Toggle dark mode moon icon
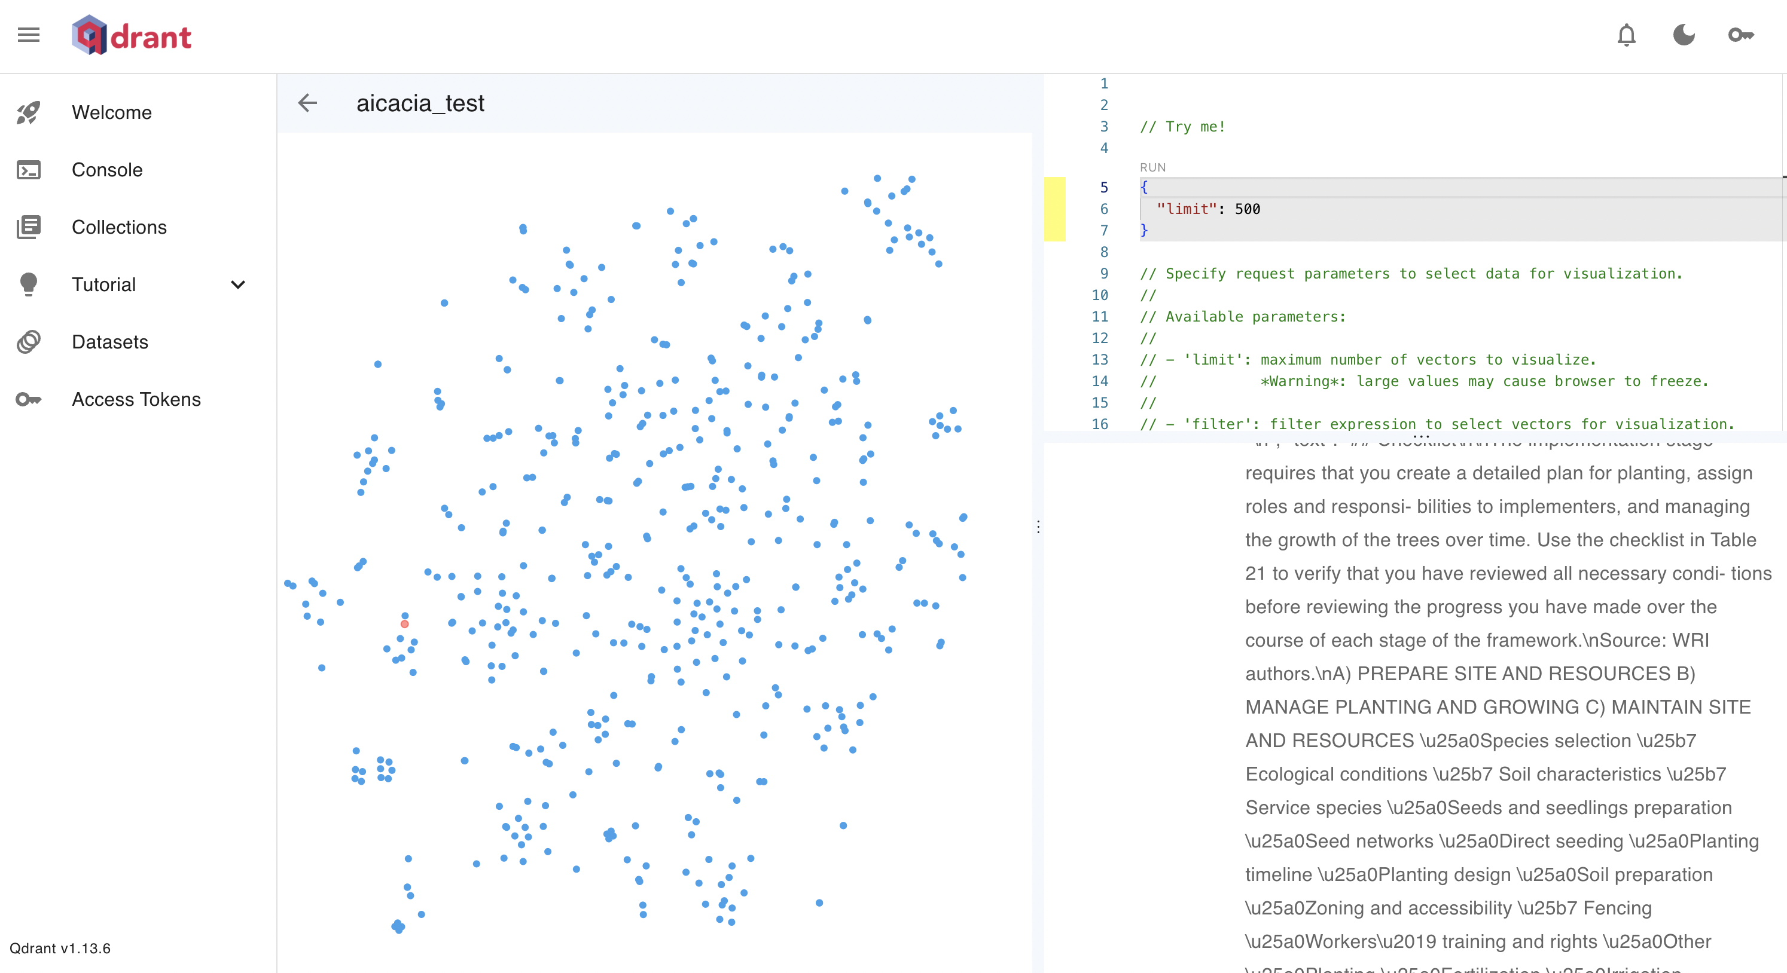1787x973 pixels. point(1684,35)
